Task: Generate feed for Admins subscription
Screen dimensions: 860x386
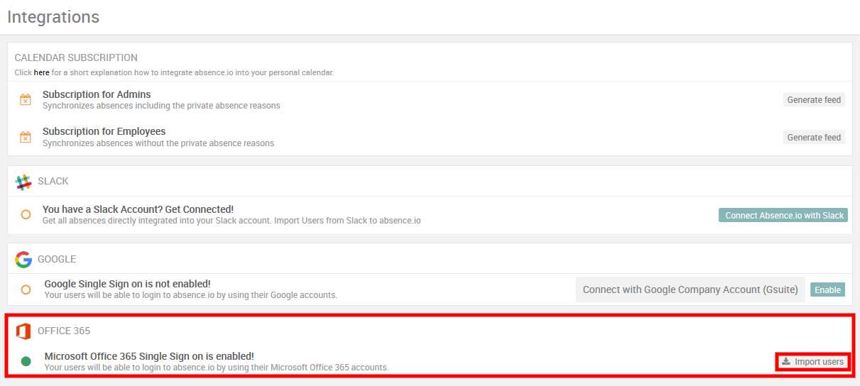Action: (814, 100)
